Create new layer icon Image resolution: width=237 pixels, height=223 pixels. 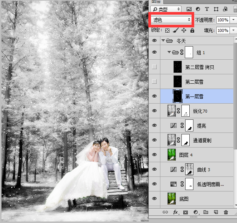(216, 212)
